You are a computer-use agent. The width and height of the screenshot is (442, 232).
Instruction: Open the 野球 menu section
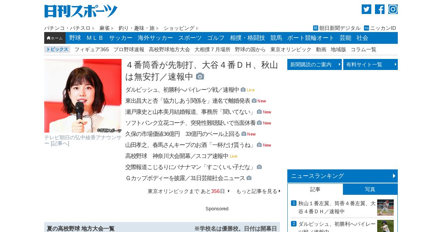coord(75,38)
